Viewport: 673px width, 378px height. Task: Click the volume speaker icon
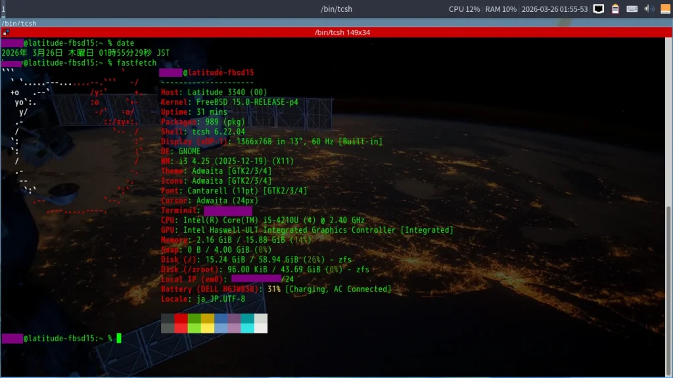(x=649, y=9)
